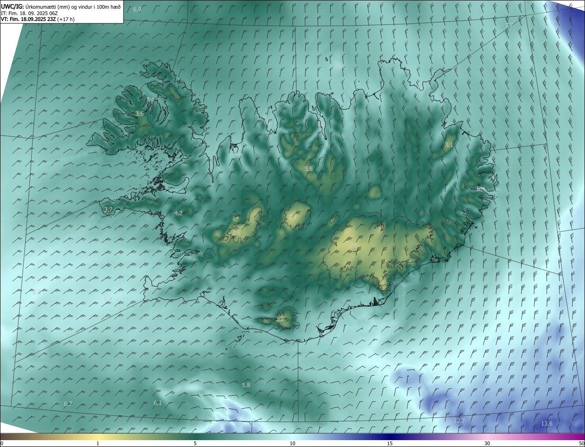Click the 5 tick label on the color scale
Viewport: 585px width, 447px height.
point(195,444)
